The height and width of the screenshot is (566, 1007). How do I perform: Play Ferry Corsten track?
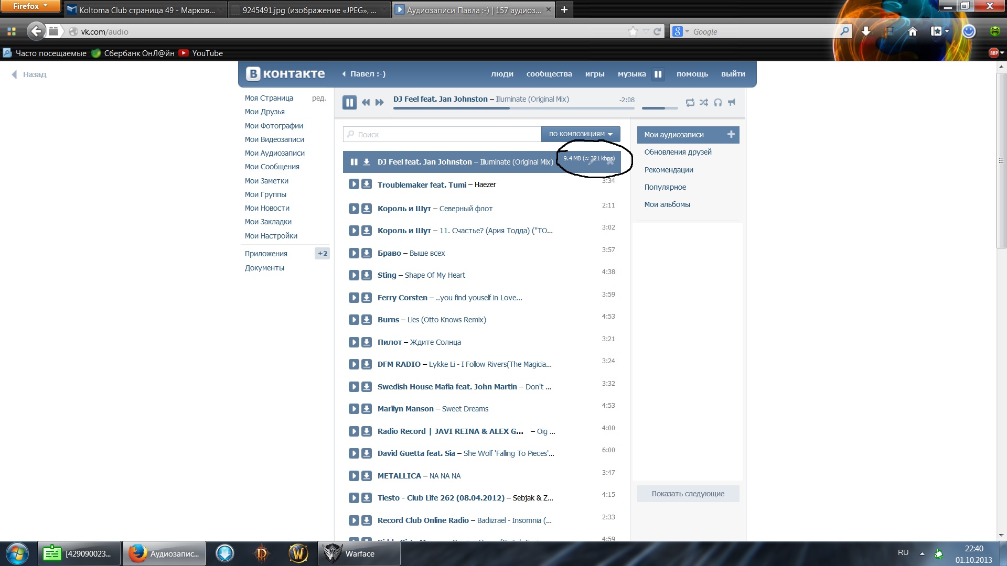point(354,298)
